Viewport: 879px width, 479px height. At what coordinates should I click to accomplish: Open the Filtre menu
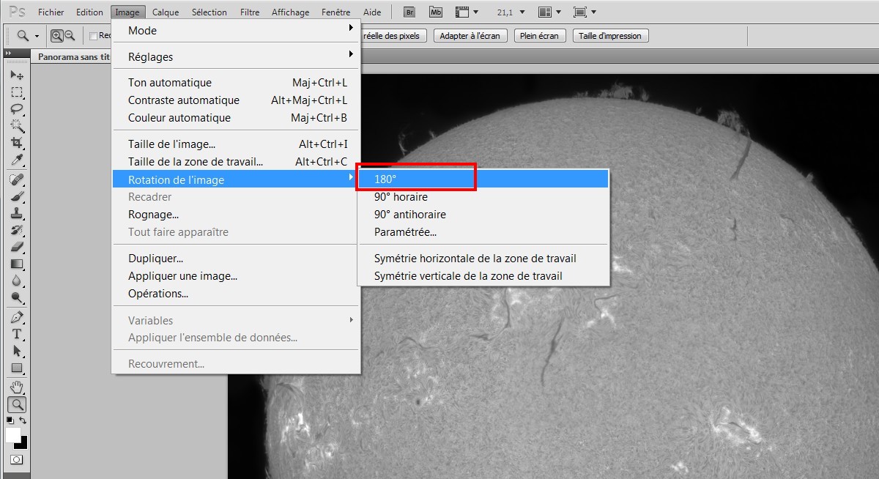tap(250, 12)
